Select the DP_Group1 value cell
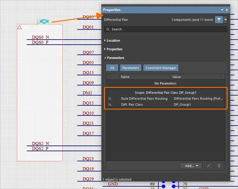The image size is (238, 189). tap(182, 104)
